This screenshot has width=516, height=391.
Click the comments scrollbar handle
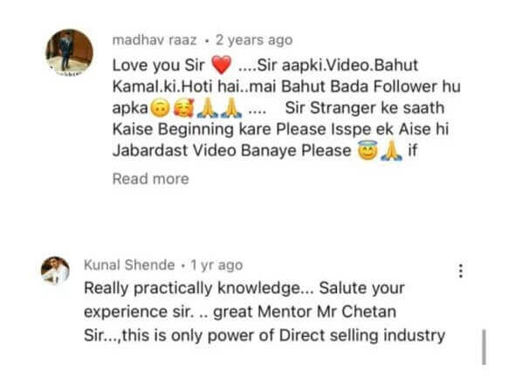coord(484,347)
